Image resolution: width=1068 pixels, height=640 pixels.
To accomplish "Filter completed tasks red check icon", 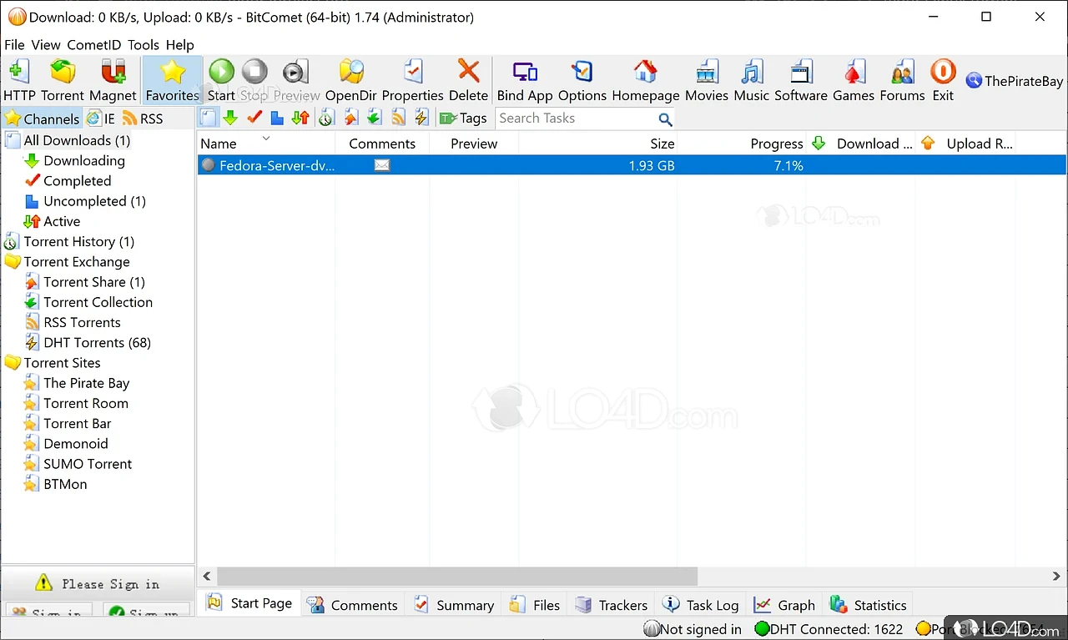I will [x=254, y=118].
